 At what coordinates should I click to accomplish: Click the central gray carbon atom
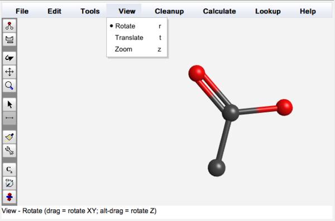tap(230, 113)
